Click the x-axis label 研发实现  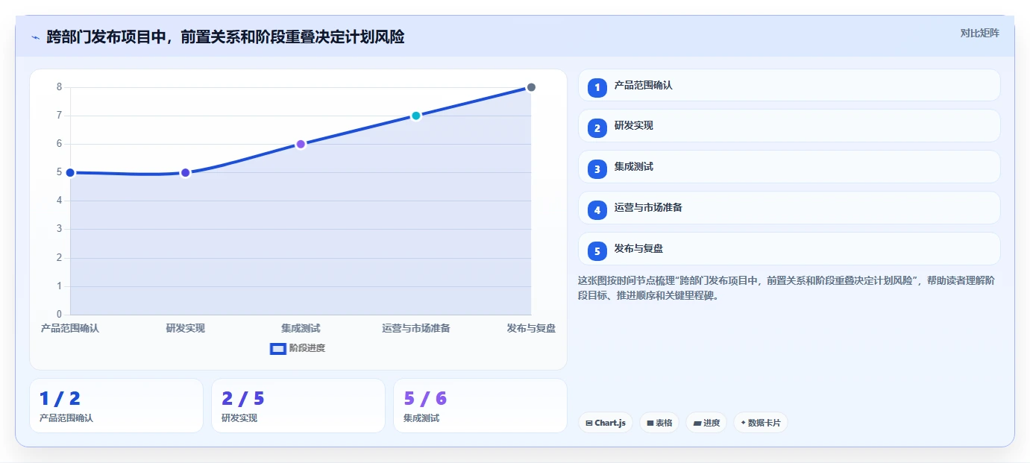coord(186,328)
